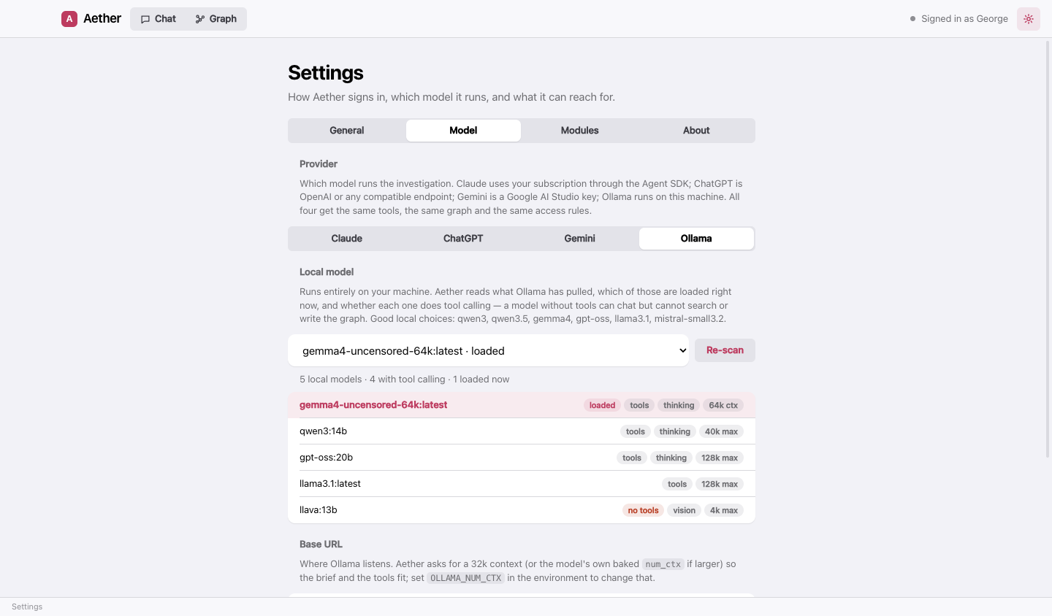Screen dimensions: 1052x616
Task: Switch to the General settings tab
Action: pyautogui.click(x=347, y=131)
